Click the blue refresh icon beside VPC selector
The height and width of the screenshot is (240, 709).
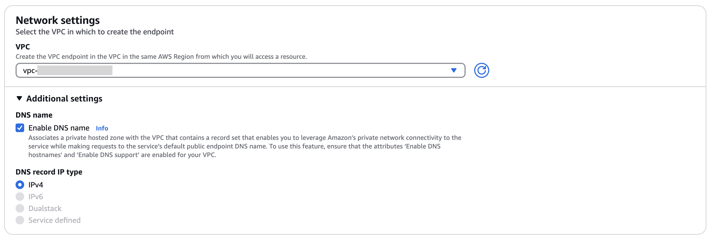tap(481, 70)
